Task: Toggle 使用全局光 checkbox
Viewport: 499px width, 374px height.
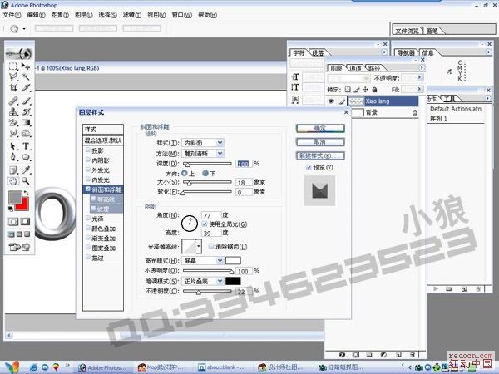Action: click(205, 224)
